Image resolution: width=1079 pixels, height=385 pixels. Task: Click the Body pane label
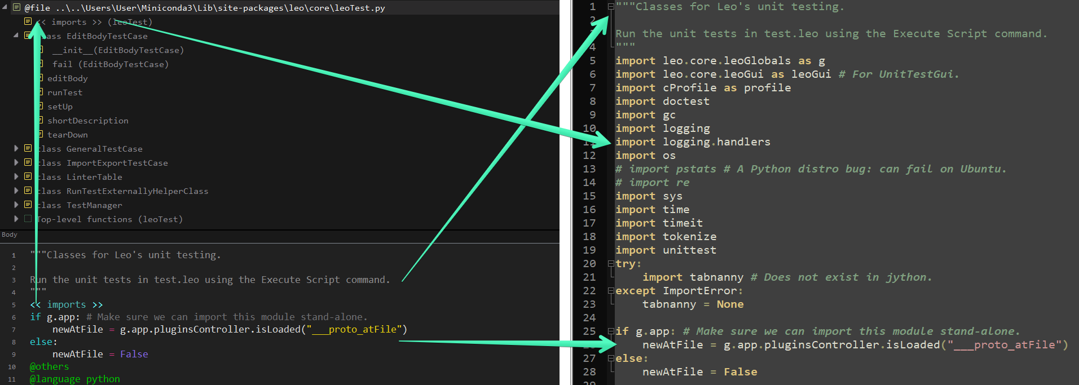(x=10, y=234)
